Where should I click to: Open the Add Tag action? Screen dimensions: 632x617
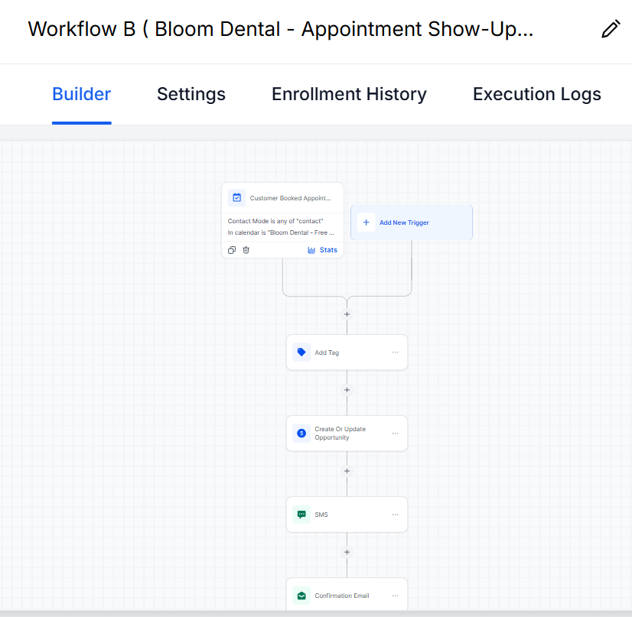[x=347, y=352]
